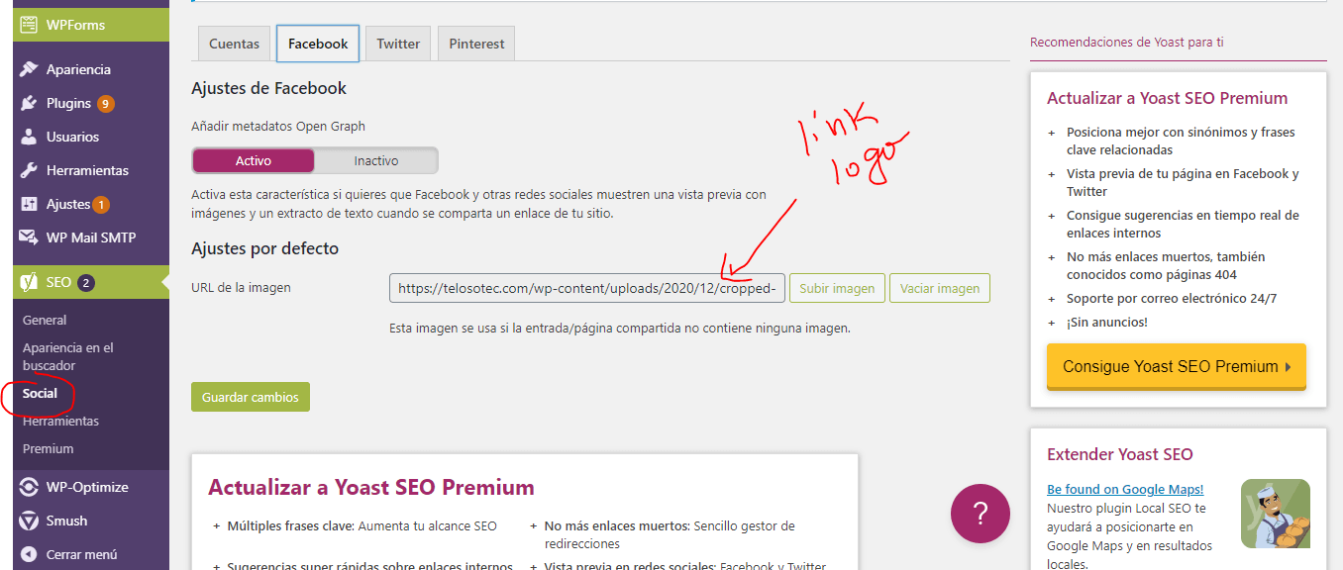Click the Extender Yoast SEO heading

click(1119, 454)
